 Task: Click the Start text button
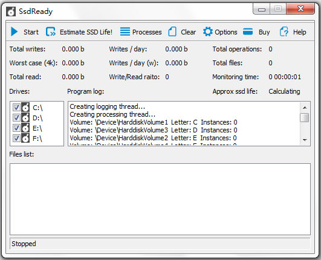pyautogui.click(x=31, y=32)
